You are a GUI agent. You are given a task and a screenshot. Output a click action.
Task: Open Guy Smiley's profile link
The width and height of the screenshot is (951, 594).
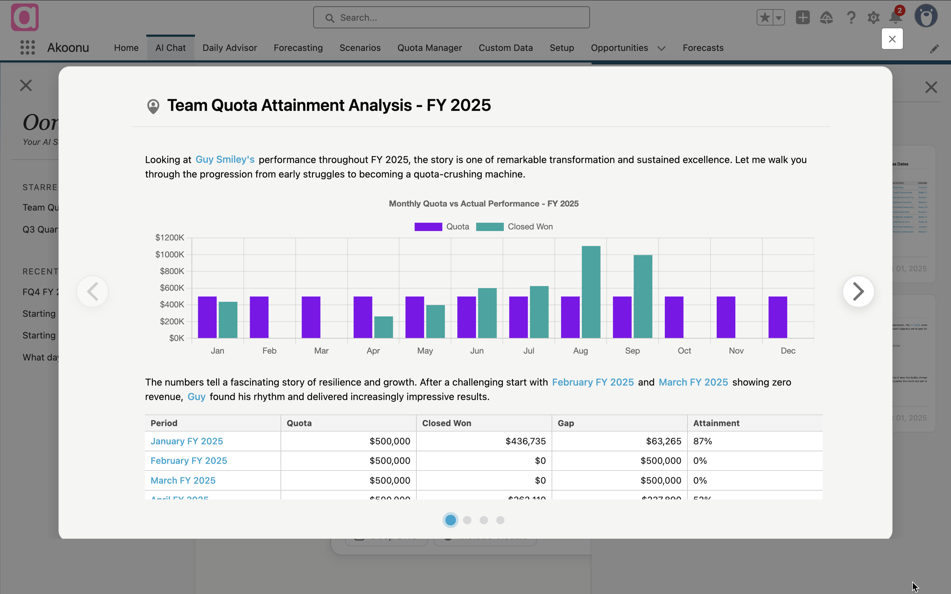(x=225, y=160)
